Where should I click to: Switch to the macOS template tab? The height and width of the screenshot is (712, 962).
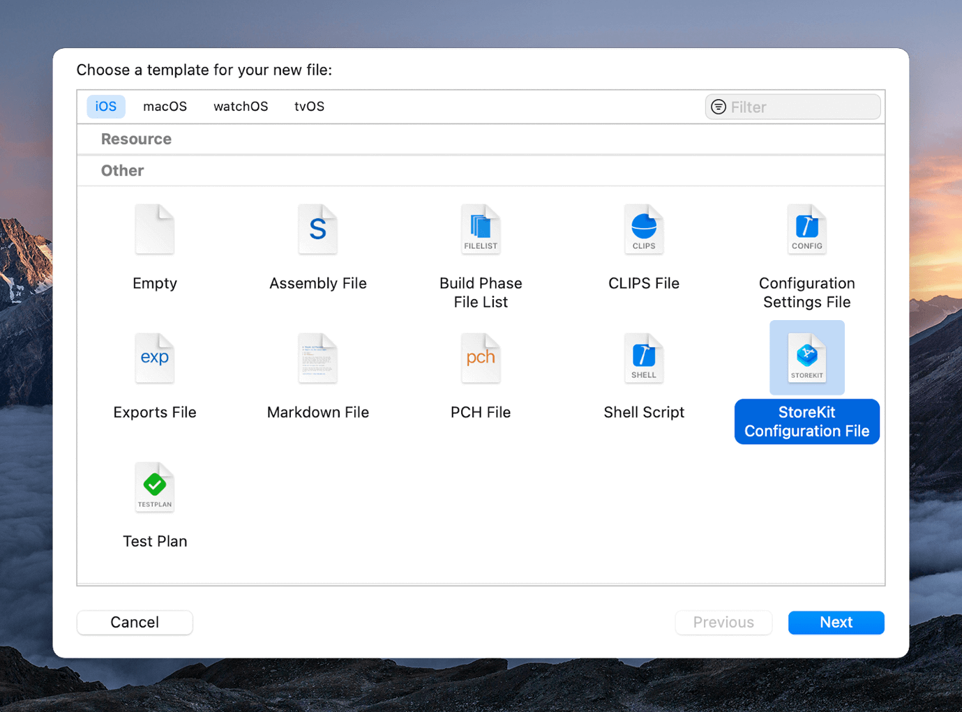tap(165, 106)
